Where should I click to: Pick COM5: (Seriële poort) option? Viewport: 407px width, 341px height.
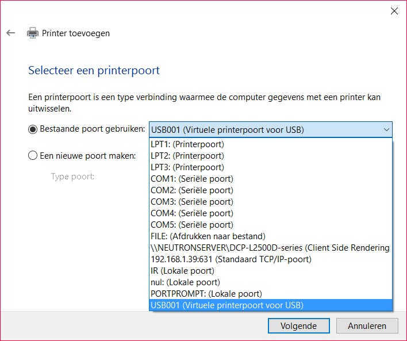[x=191, y=225]
